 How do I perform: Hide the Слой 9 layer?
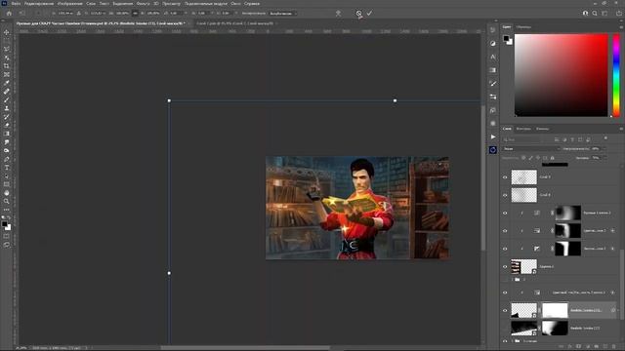point(505,177)
